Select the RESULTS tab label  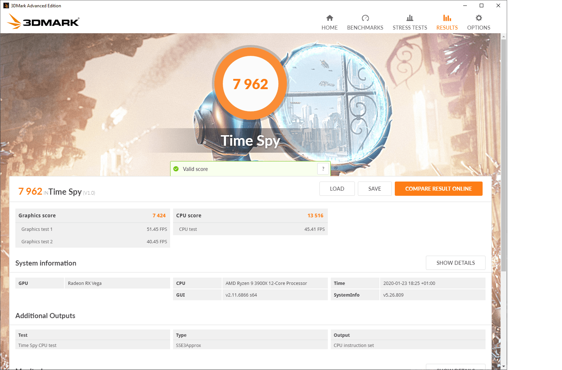point(447,28)
